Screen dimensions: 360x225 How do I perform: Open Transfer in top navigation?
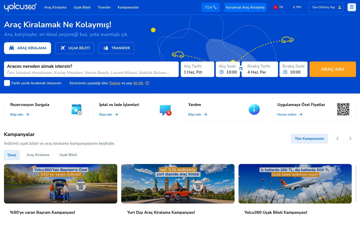click(104, 7)
